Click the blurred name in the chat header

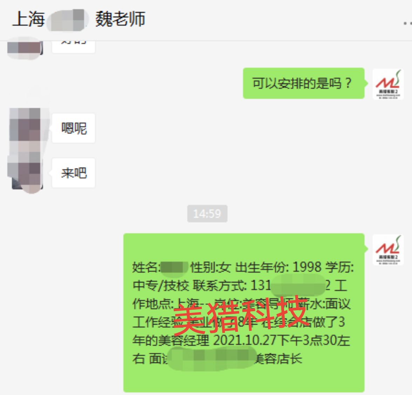tap(68, 20)
